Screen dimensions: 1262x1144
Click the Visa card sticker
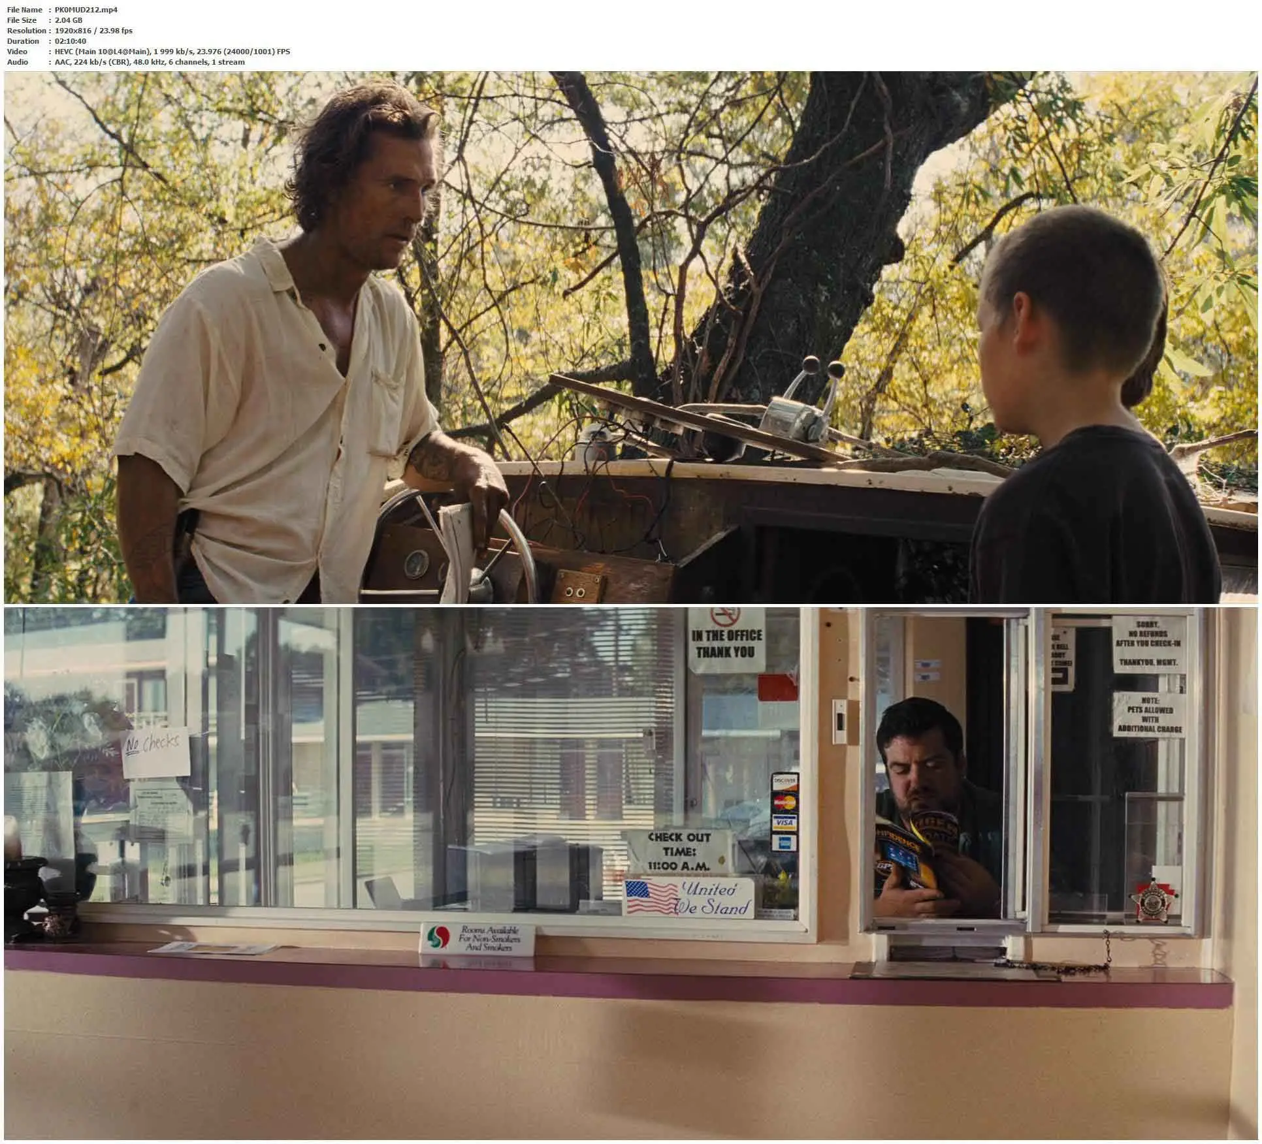point(785,822)
